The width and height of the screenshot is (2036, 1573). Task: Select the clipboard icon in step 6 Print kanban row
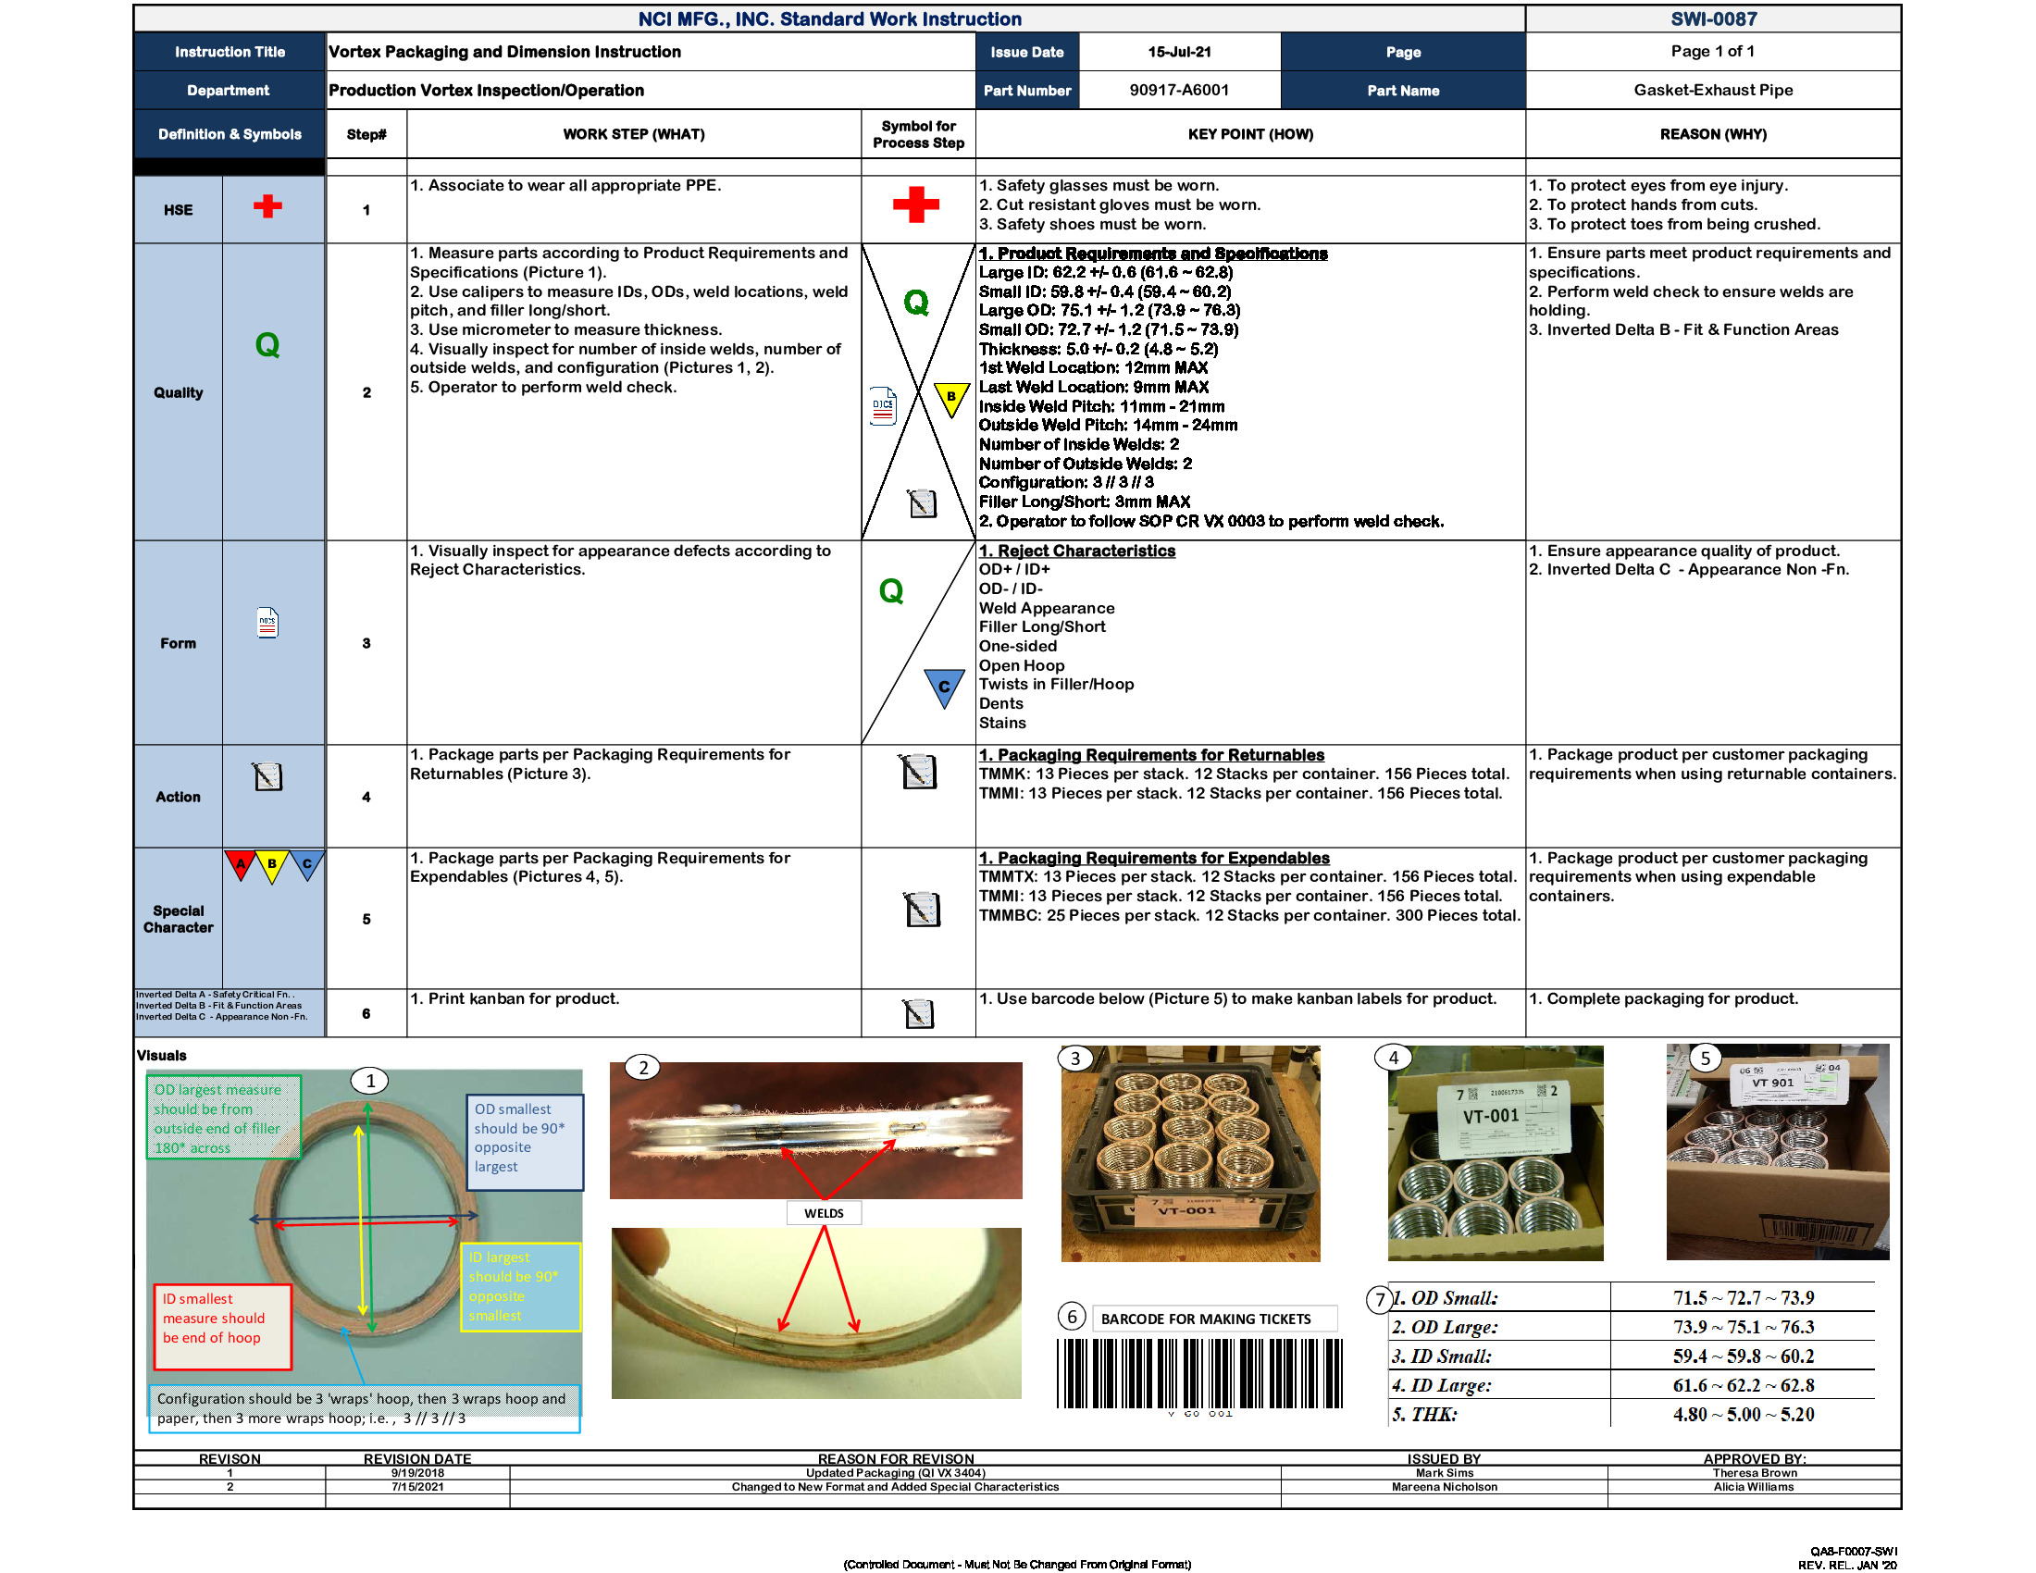point(920,1016)
